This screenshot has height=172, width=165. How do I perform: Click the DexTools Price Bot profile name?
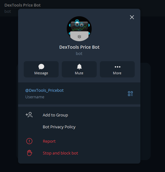pos(79,47)
